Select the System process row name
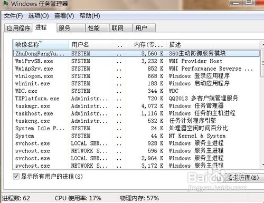 pos(25,136)
